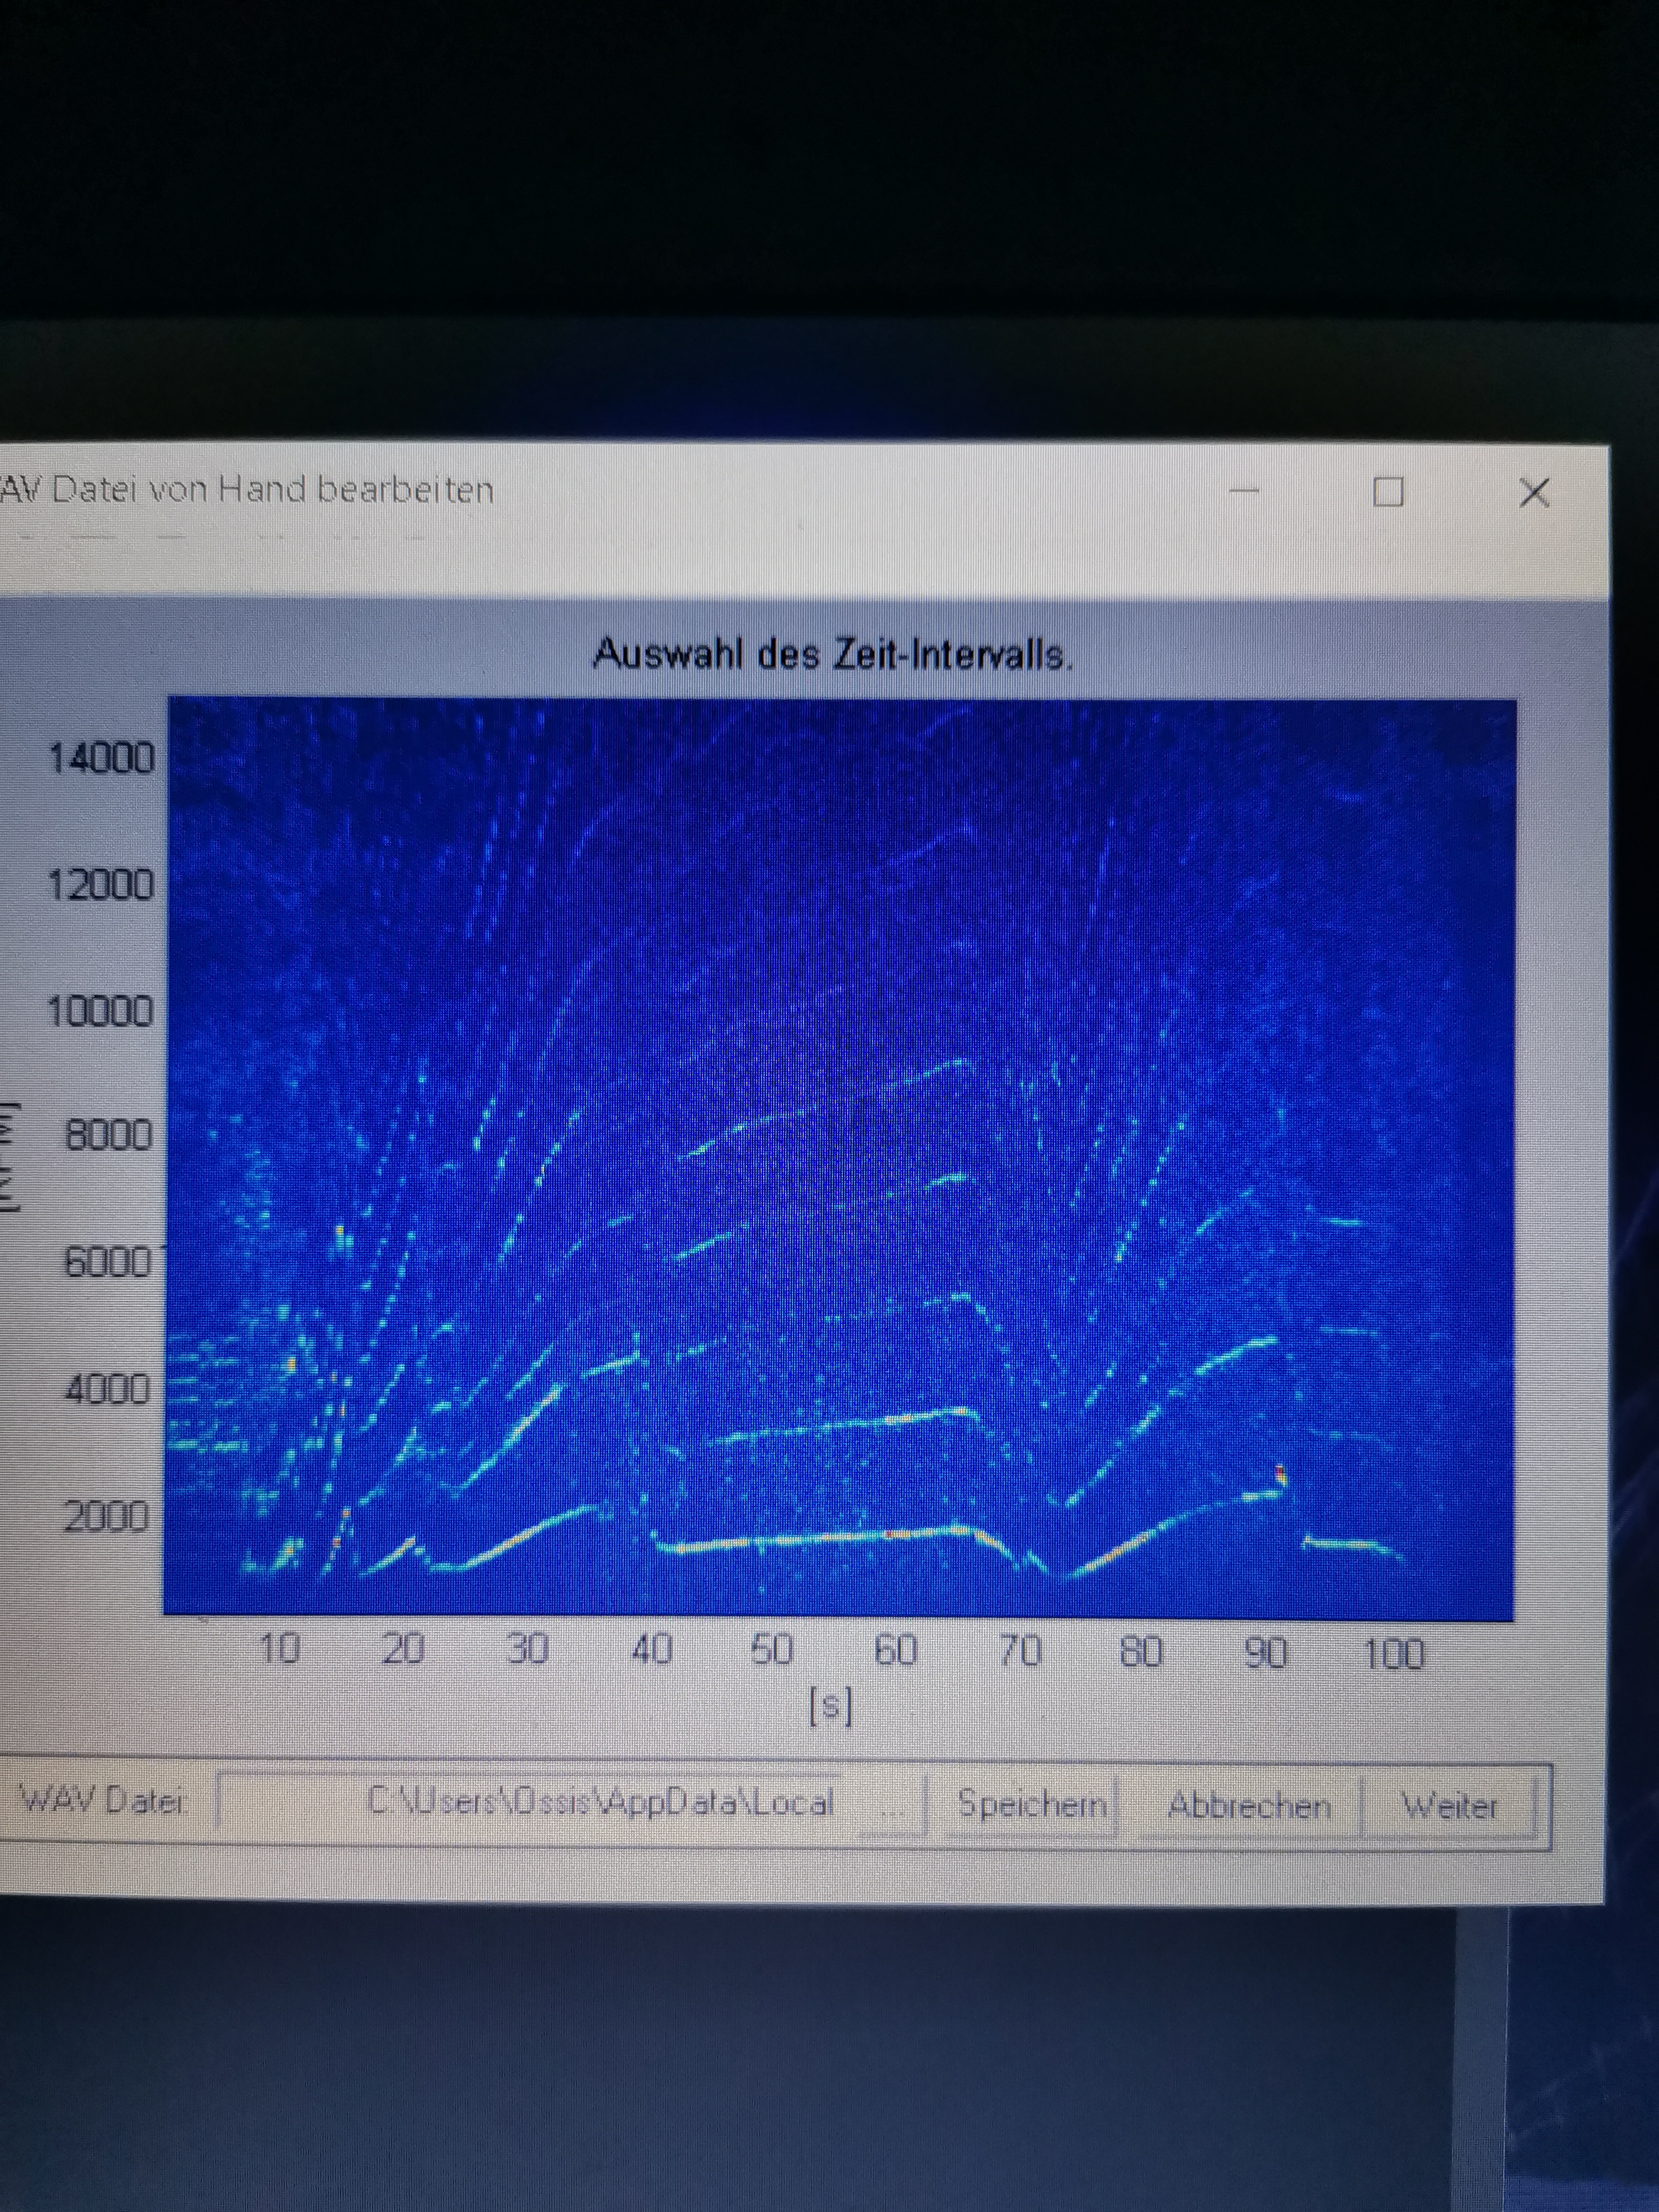Click the window title bar text
Image resolution: width=1659 pixels, height=2212 pixels.
click(248, 490)
